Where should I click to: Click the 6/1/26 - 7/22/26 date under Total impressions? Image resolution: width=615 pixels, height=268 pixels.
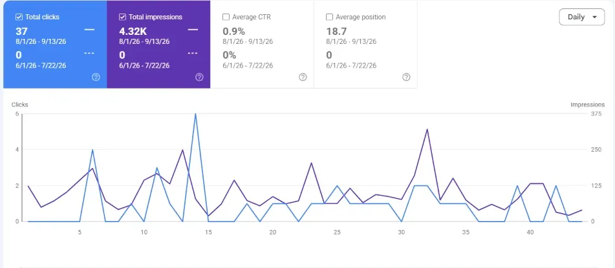pos(144,65)
